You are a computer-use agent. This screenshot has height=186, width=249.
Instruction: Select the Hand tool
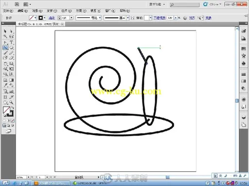(x=5, y=102)
